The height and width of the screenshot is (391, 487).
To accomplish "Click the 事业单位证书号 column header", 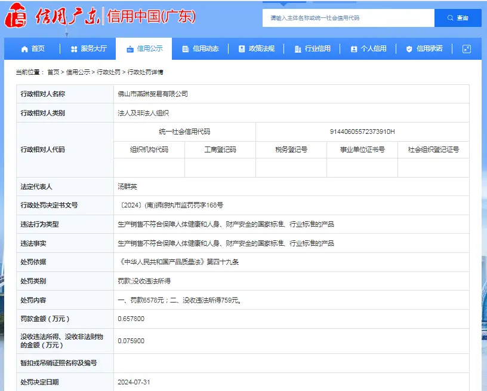I will tap(362, 149).
